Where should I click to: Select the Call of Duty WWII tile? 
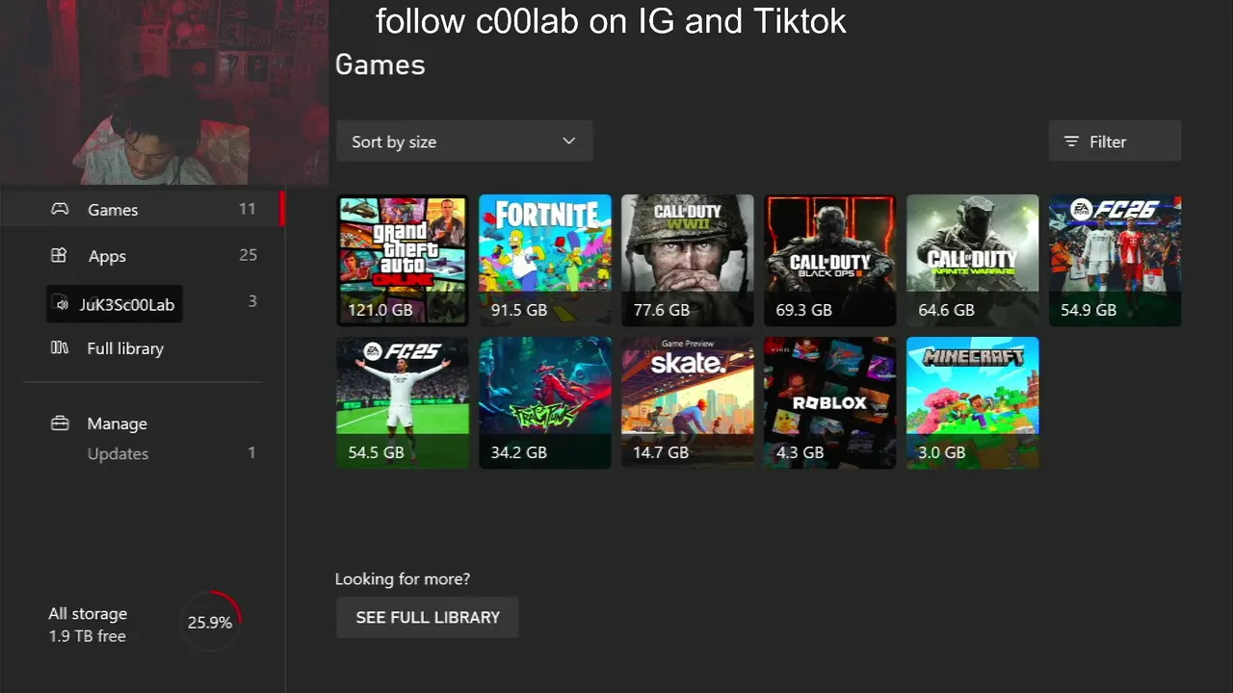tap(688, 261)
